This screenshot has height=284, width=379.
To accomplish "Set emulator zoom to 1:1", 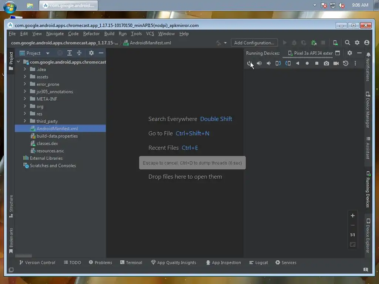I will 353,235.
